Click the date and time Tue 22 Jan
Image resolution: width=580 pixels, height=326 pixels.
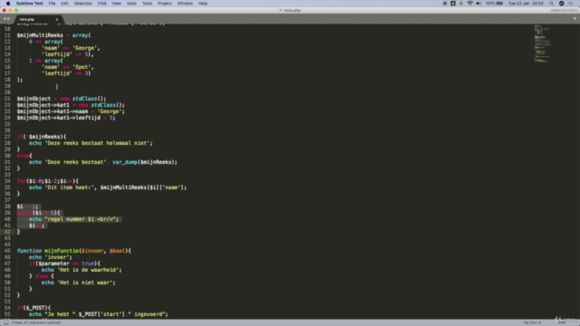[526, 4]
